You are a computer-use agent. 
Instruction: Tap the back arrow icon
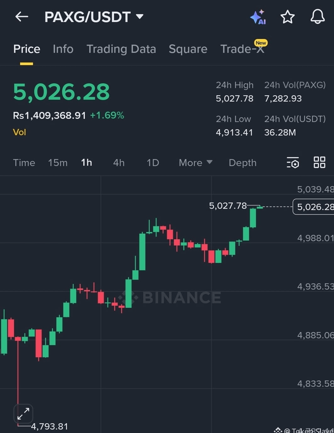22,17
